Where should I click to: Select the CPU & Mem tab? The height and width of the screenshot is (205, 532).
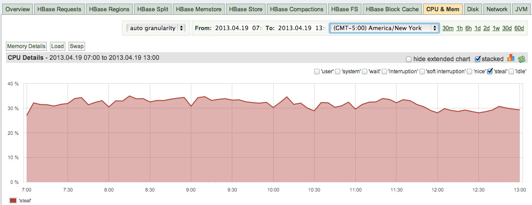click(443, 9)
